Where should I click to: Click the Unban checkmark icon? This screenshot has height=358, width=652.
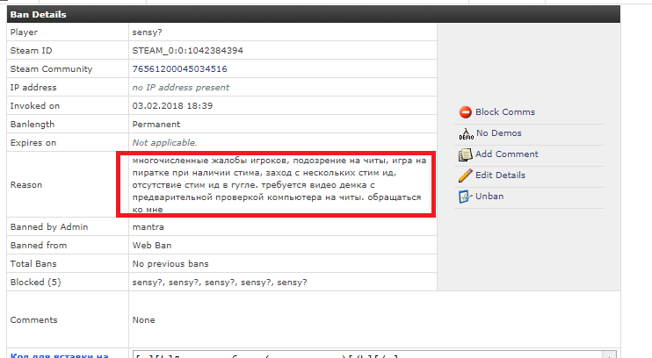point(466,197)
